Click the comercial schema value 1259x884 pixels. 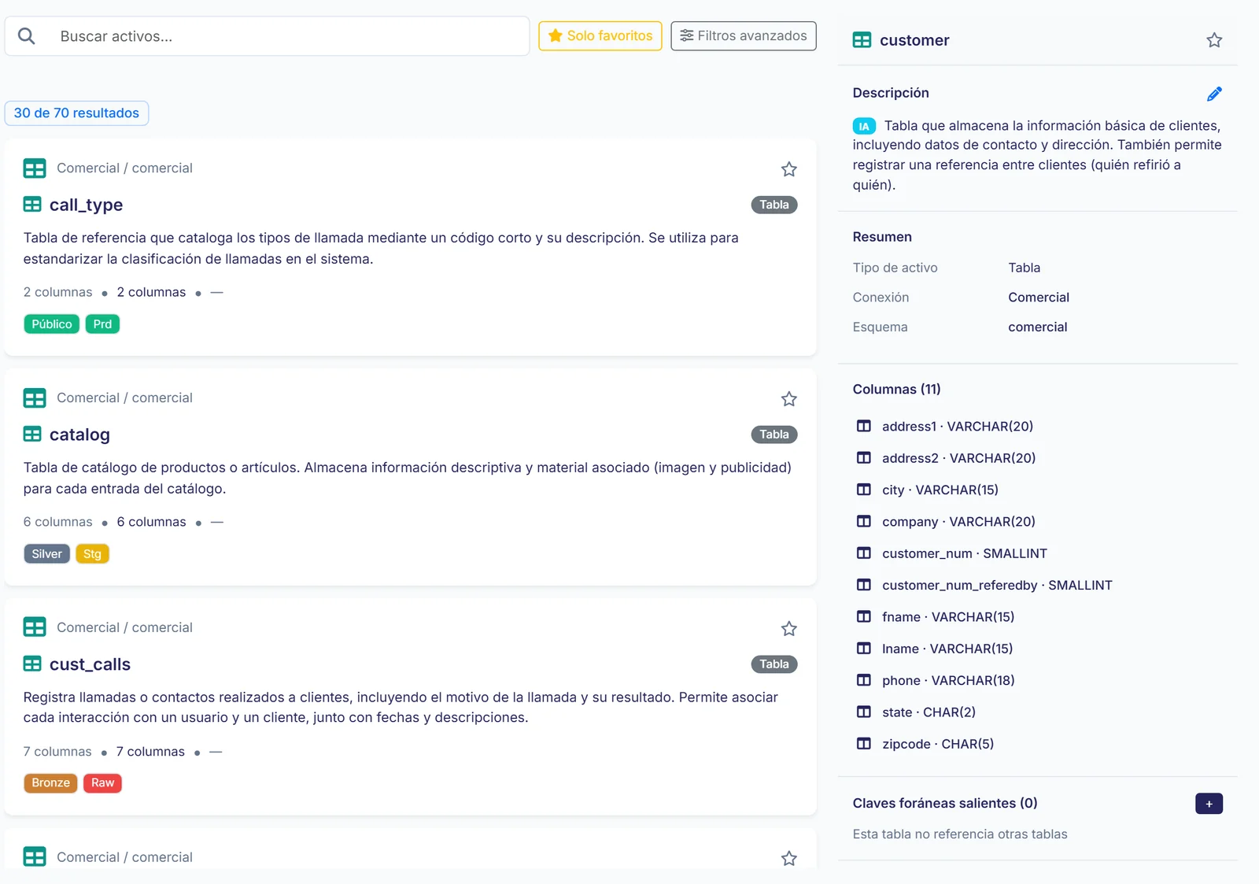pyautogui.click(x=1038, y=327)
